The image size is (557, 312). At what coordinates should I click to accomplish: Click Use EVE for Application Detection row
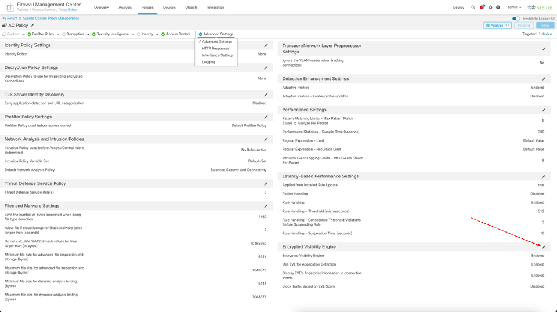(x=414, y=264)
